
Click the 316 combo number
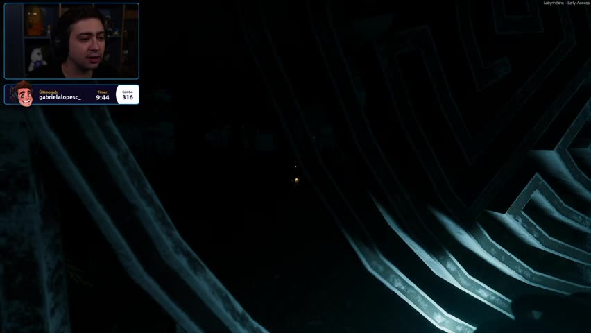tap(128, 98)
